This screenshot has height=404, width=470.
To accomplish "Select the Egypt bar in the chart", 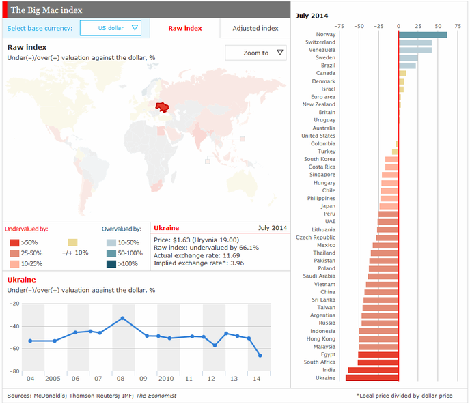I will [x=378, y=355].
